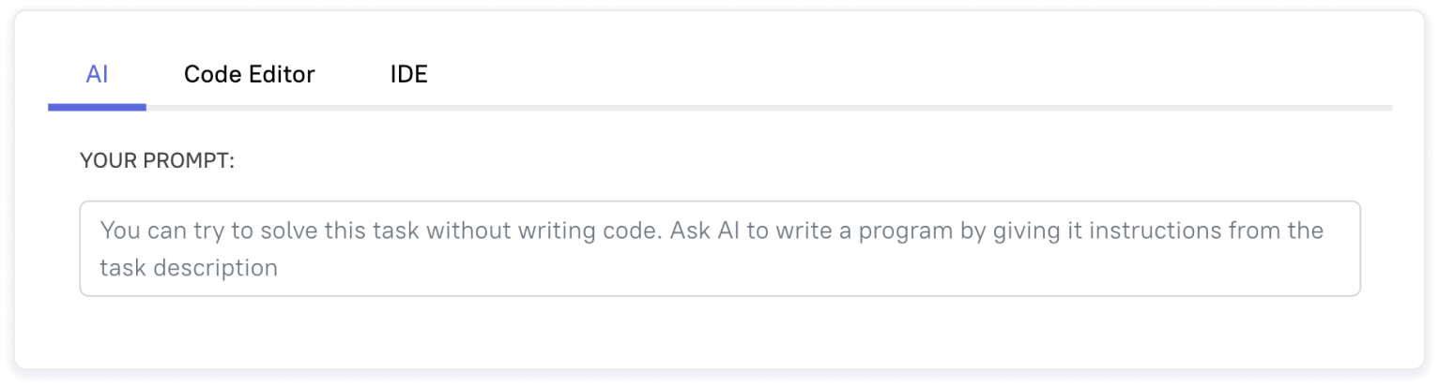Click the blue underline beneath AI tab
Image resolution: width=1439 pixels, height=387 pixels.
pos(97,108)
